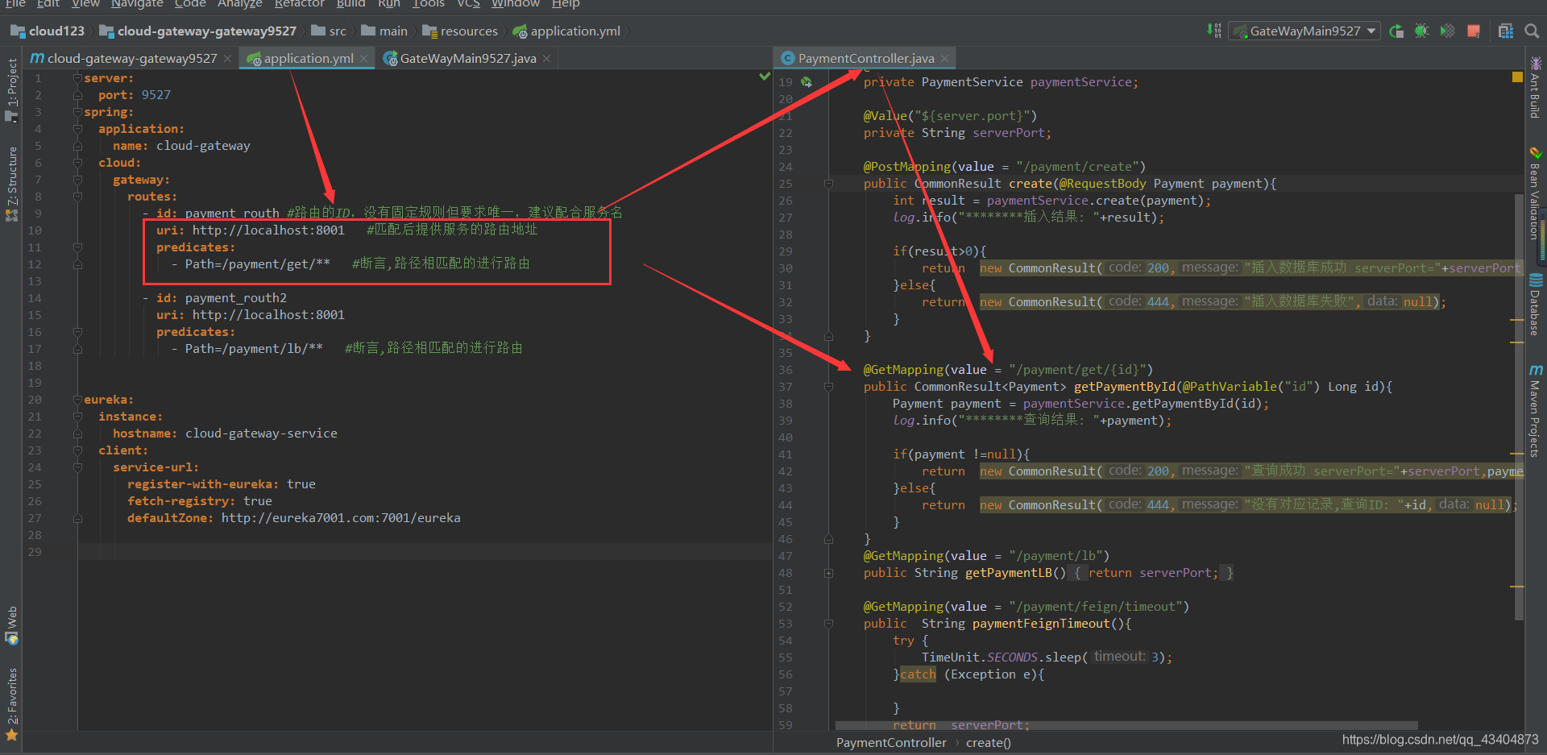Open the Bean Validation side panel
This screenshot has height=755, width=1547.
pyautogui.click(x=1536, y=193)
